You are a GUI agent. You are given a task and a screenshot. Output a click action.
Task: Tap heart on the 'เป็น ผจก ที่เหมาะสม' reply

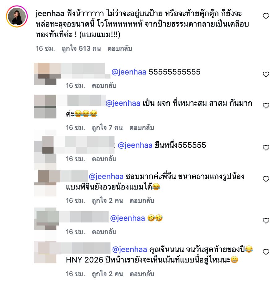pyautogui.click(x=266, y=105)
